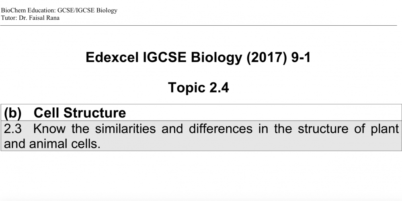This screenshot has width=402, height=201.
Task: Click the 'Tutor: Dr. Faisal Rana' line
Action: [x=30, y=18]
